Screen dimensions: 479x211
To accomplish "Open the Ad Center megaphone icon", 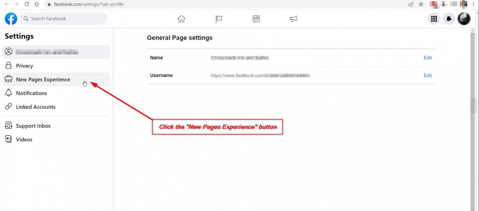I will [x=293, y=19].
